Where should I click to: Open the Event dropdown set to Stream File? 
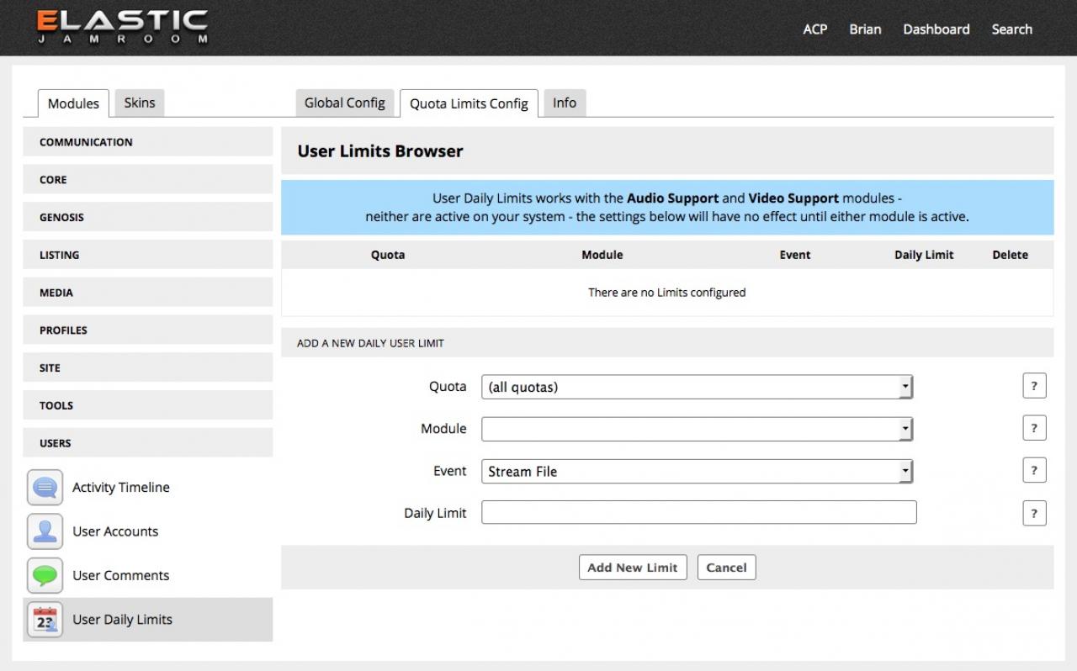697,471
